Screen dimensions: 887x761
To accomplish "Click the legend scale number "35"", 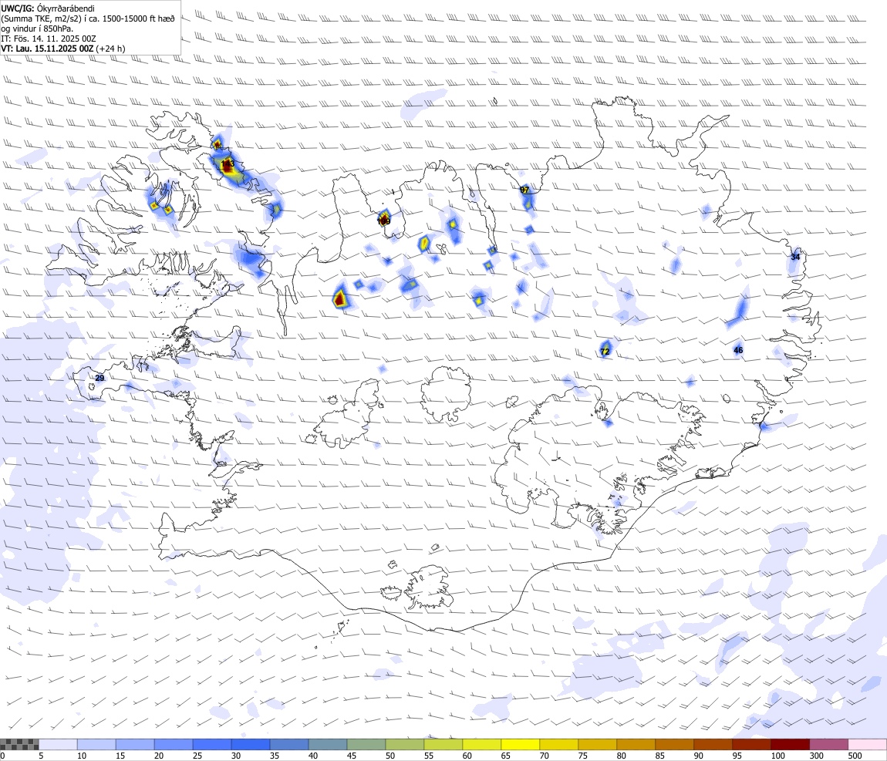I will 275,756.
